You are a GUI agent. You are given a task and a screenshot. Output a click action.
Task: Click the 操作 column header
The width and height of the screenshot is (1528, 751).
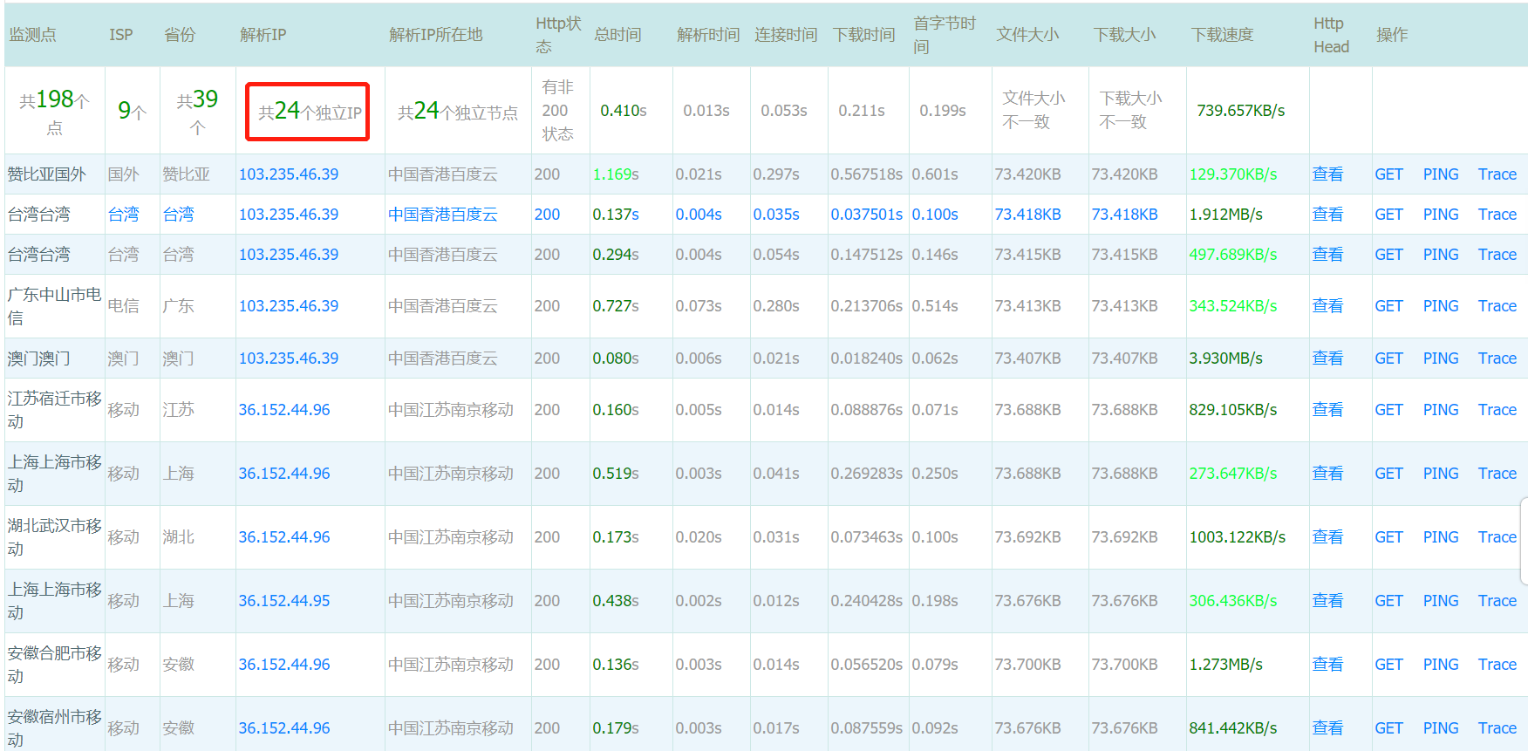tap(1392, 35)
